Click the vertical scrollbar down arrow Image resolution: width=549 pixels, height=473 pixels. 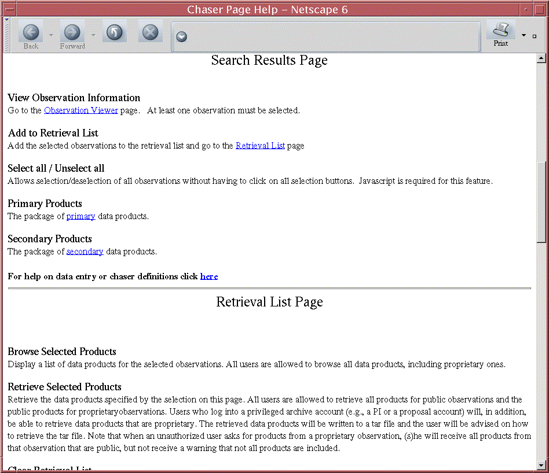[x=541, y=464]
